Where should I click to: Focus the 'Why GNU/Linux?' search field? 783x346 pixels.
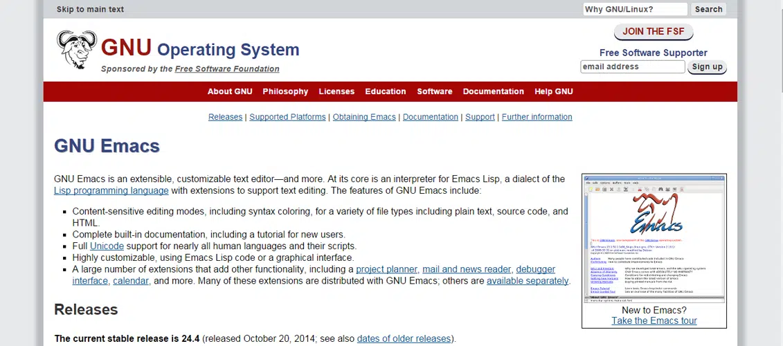(634, 9)
